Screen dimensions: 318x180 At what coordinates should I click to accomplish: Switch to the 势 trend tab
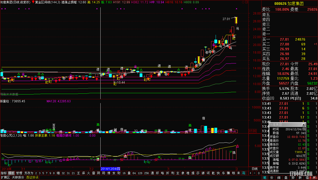point(293,177)
